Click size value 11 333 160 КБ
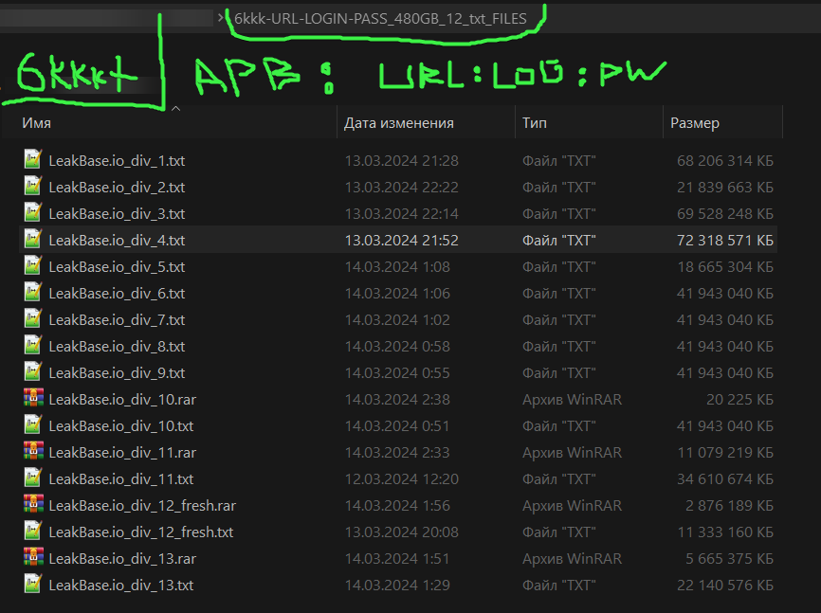This screenshot has height=613, width=821. click(724, 532)
